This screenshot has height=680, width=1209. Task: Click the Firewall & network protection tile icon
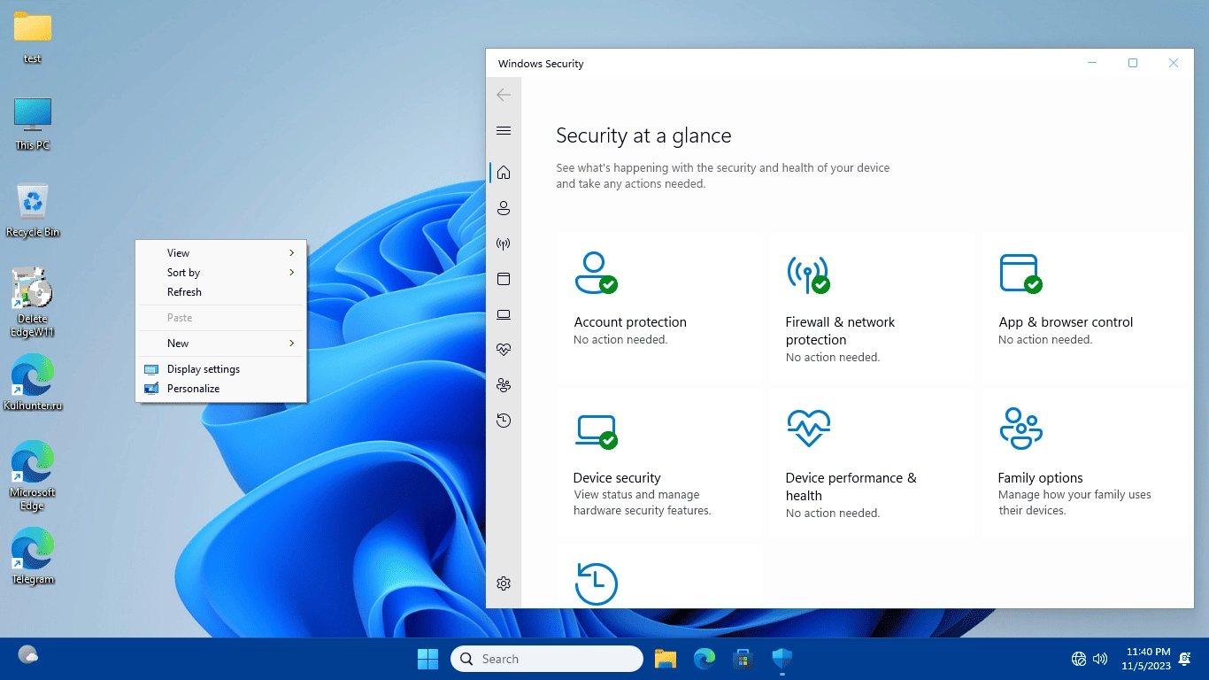coord(808,274)
